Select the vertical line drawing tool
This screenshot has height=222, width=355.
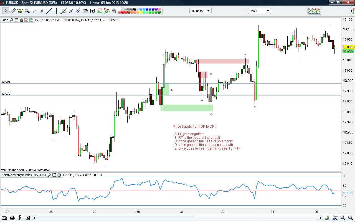pos(56,11)
